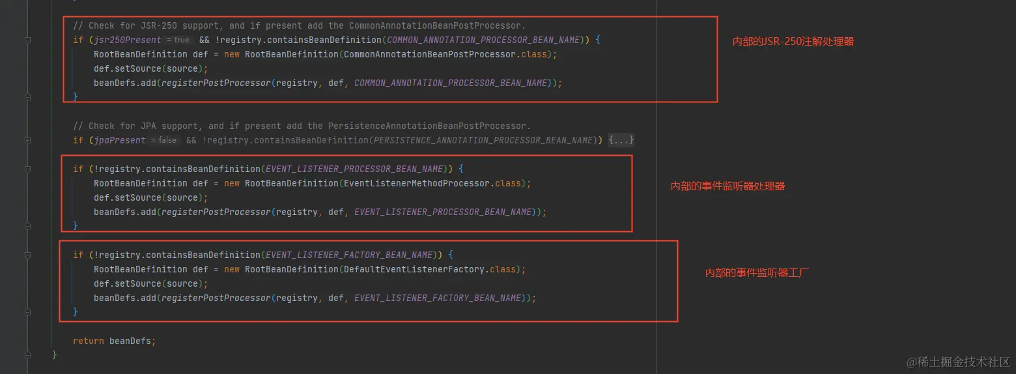The width and height of the screenshot is (1016, 374).
Task: Click method end fold marker below return beanDefs
Action: (x=27, y=355)
